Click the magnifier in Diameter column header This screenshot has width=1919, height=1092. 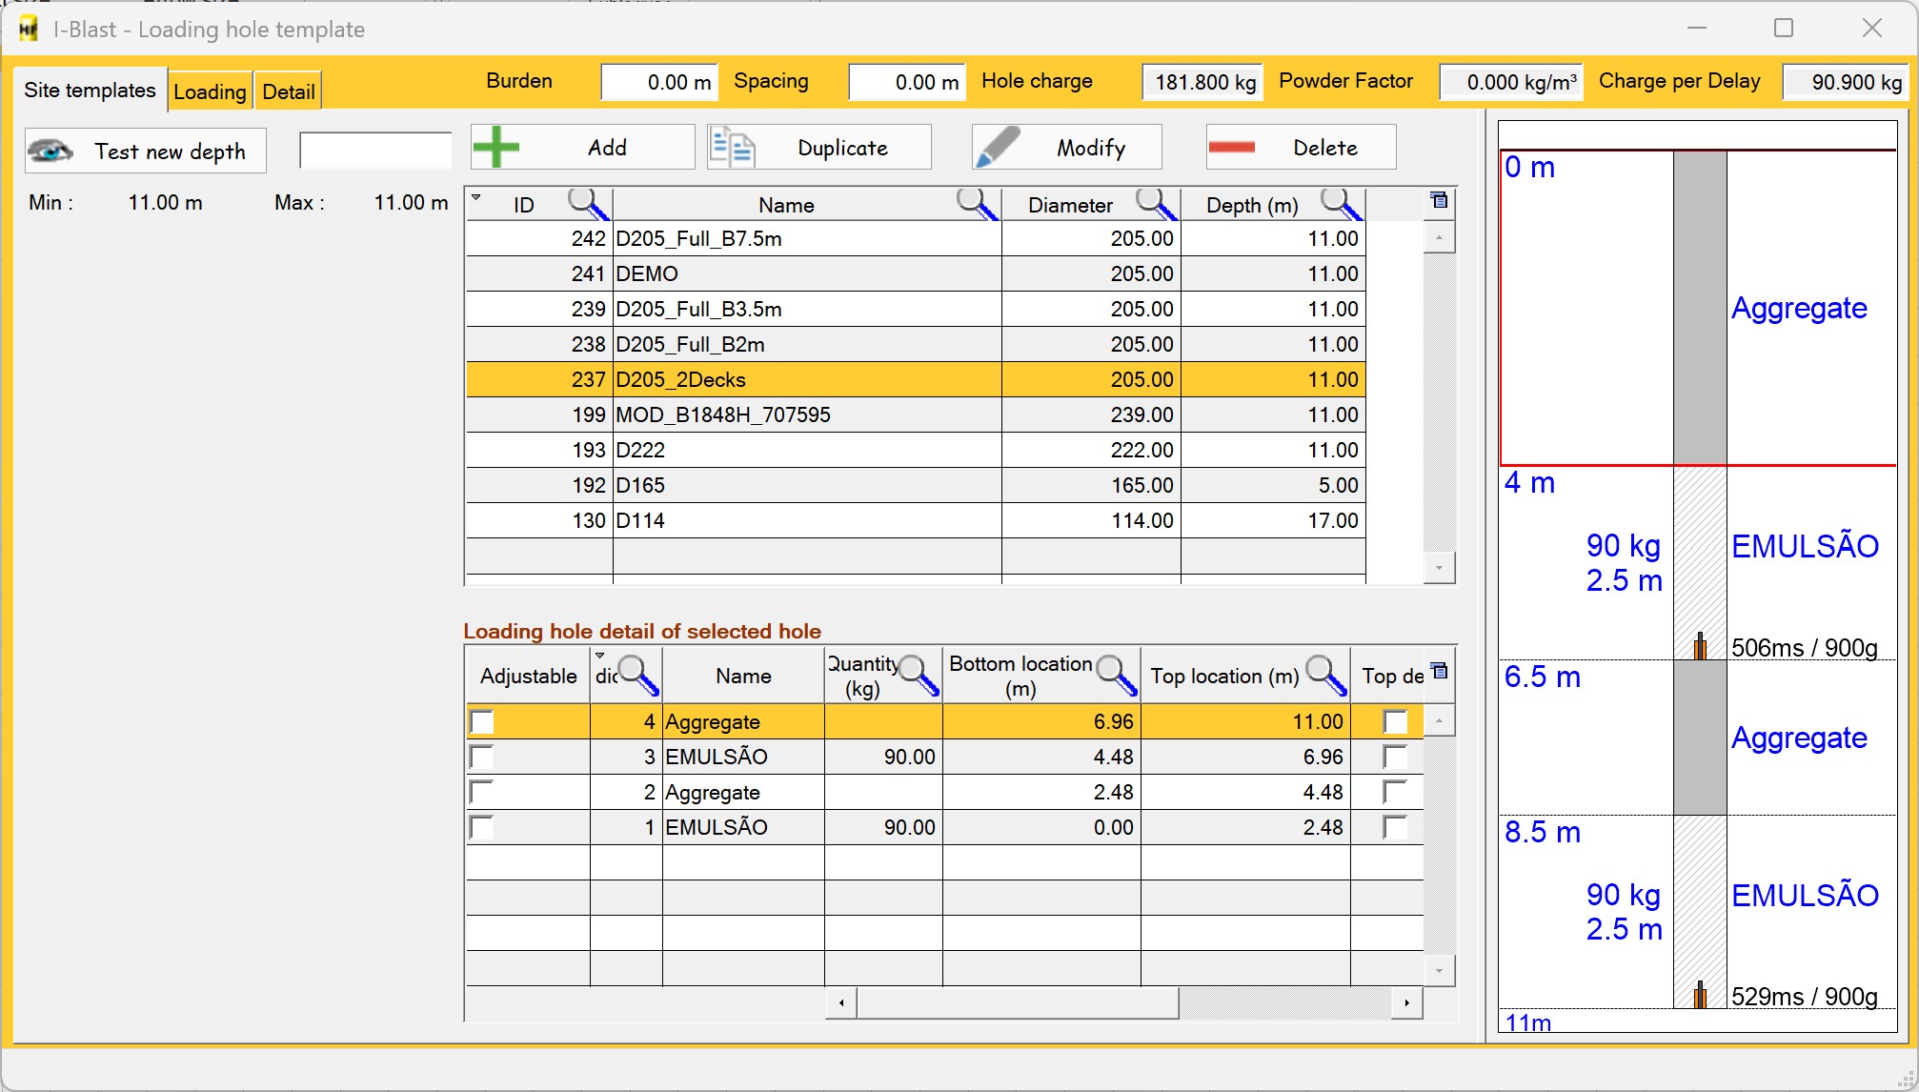tap(1155, 203)
